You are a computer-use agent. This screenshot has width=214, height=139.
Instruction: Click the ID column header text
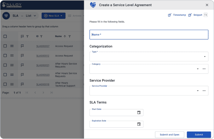tap(38, 36)
